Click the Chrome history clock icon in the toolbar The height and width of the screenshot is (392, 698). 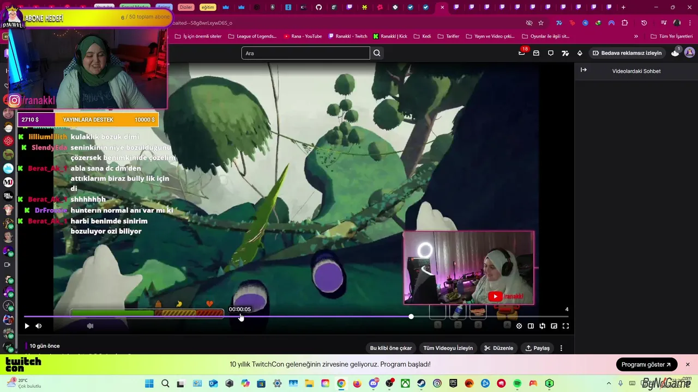coord(644,23)
